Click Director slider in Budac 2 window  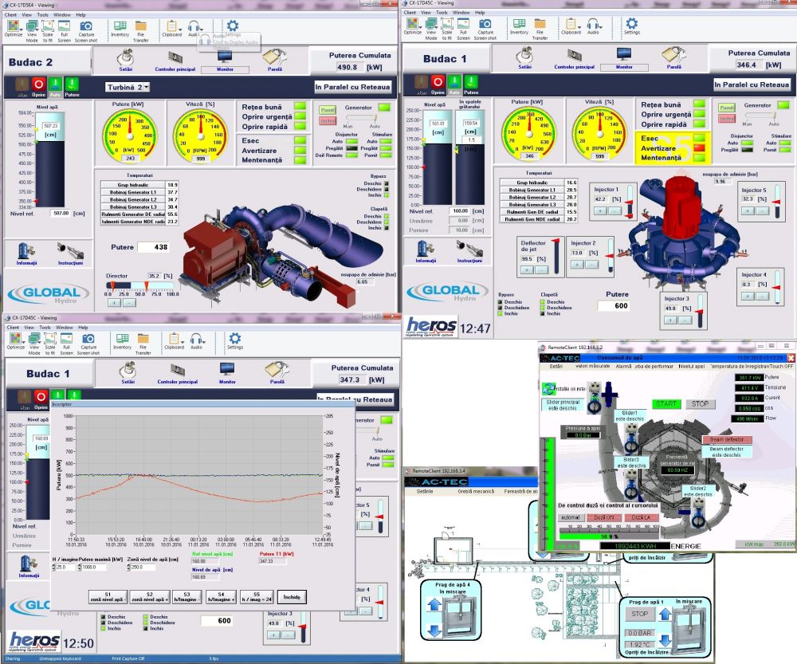click(140, 285)
